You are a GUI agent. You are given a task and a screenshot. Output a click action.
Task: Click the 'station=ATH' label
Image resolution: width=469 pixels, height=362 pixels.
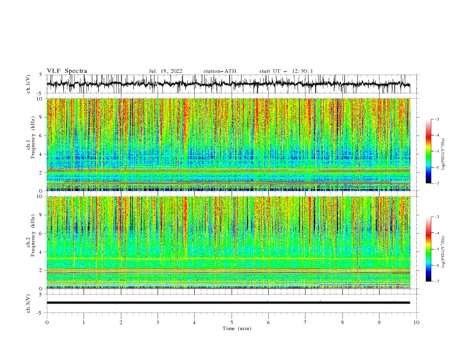point(220,71)
